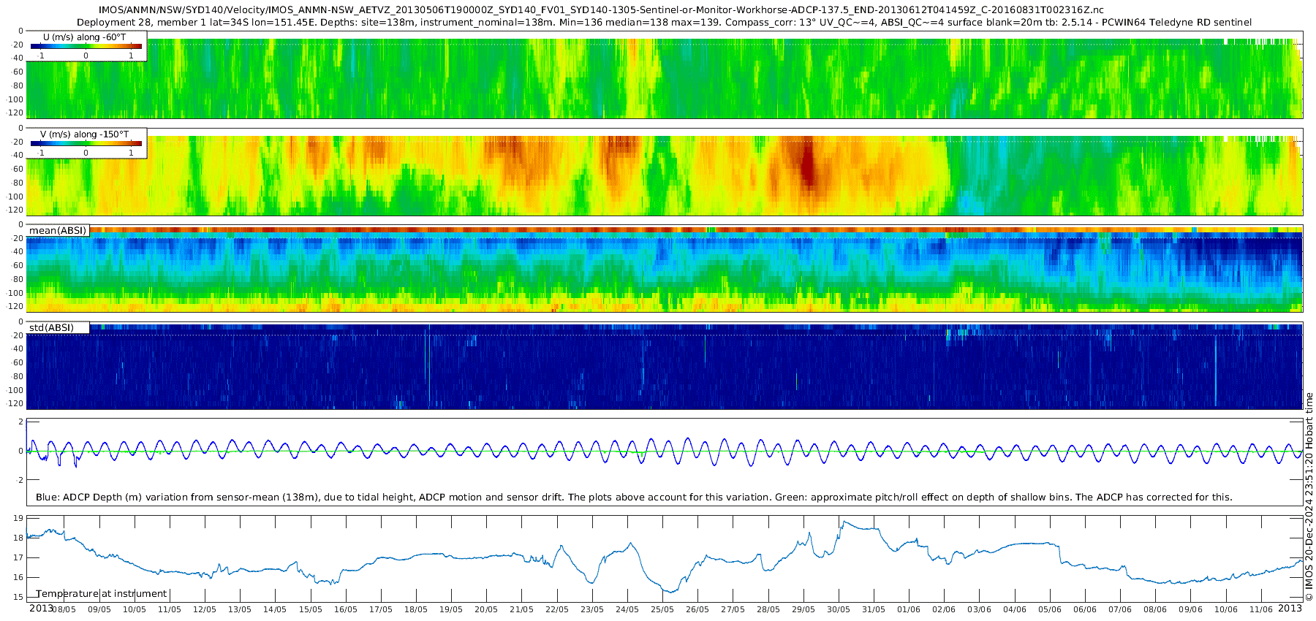Select the 01/06 date tick label
Viewport: 1316px width, 621px height.
tap(908, 609)
